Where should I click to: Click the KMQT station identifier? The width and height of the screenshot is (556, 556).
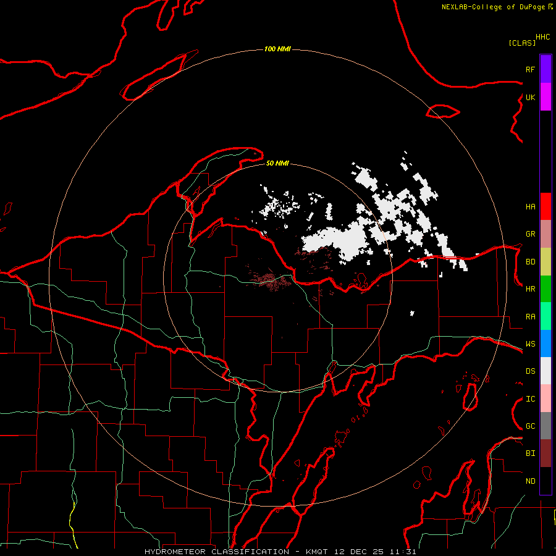coord(317,552)
